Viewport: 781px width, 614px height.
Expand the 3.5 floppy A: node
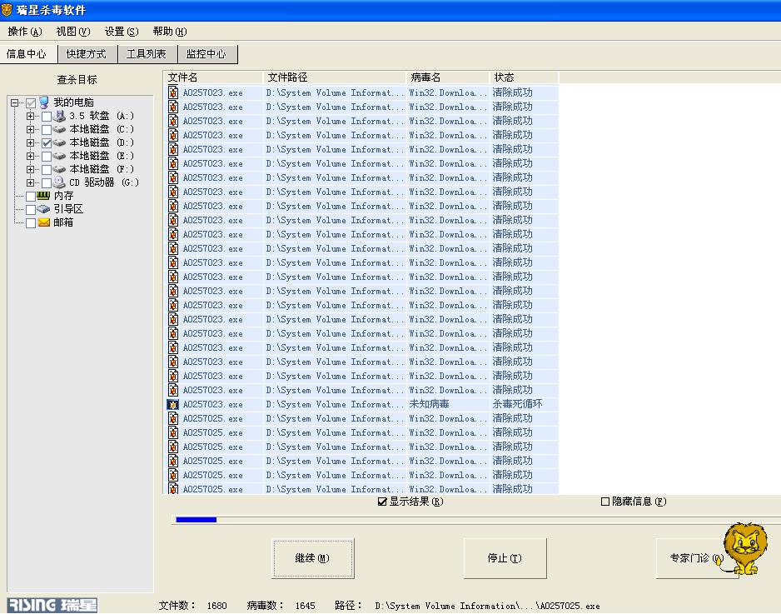click(30, 116)
